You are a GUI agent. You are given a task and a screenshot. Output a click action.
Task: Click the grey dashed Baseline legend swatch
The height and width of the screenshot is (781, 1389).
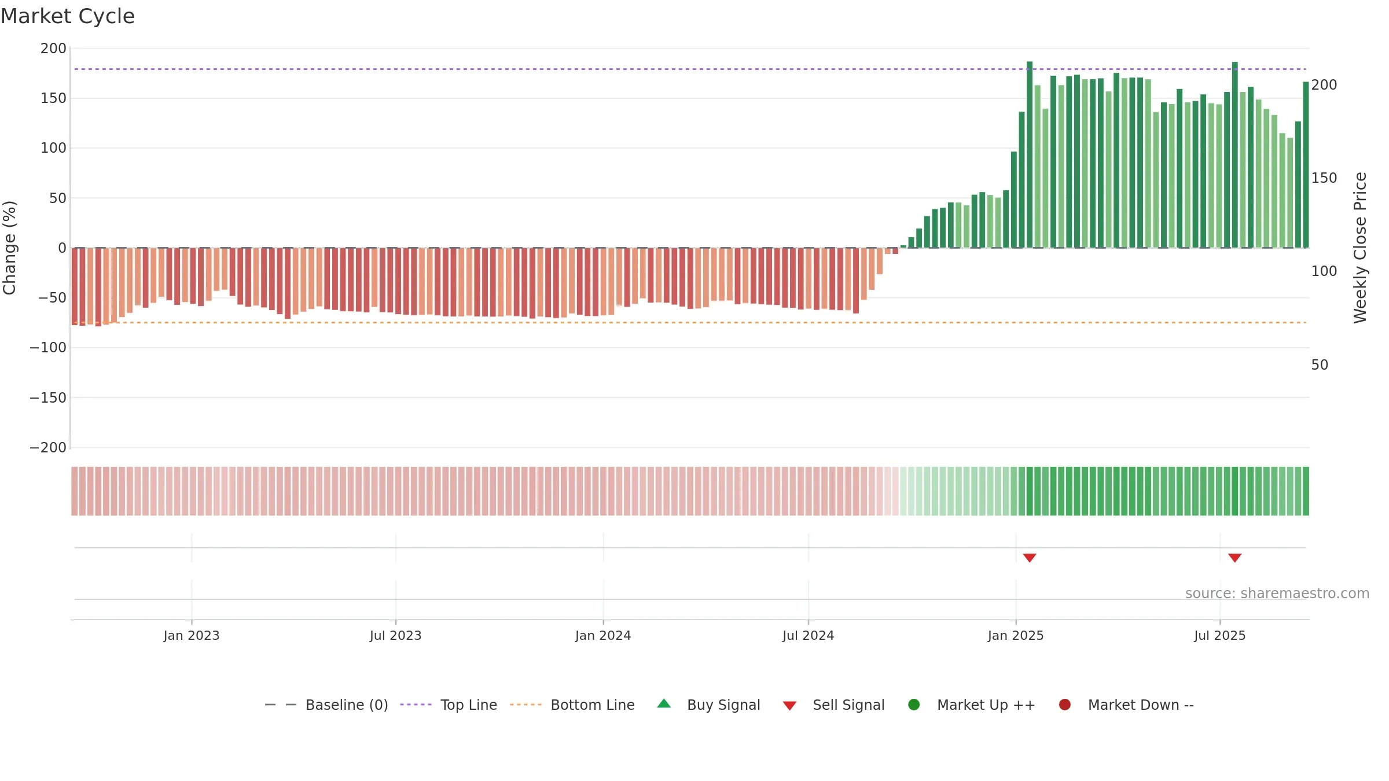point(281,705)
